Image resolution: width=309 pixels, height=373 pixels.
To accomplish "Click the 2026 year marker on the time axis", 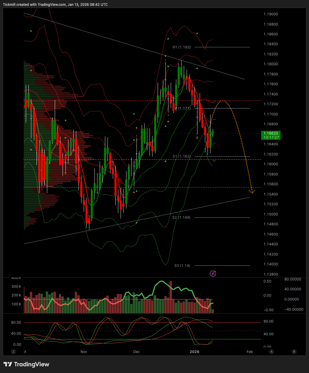I will [194, 352].
